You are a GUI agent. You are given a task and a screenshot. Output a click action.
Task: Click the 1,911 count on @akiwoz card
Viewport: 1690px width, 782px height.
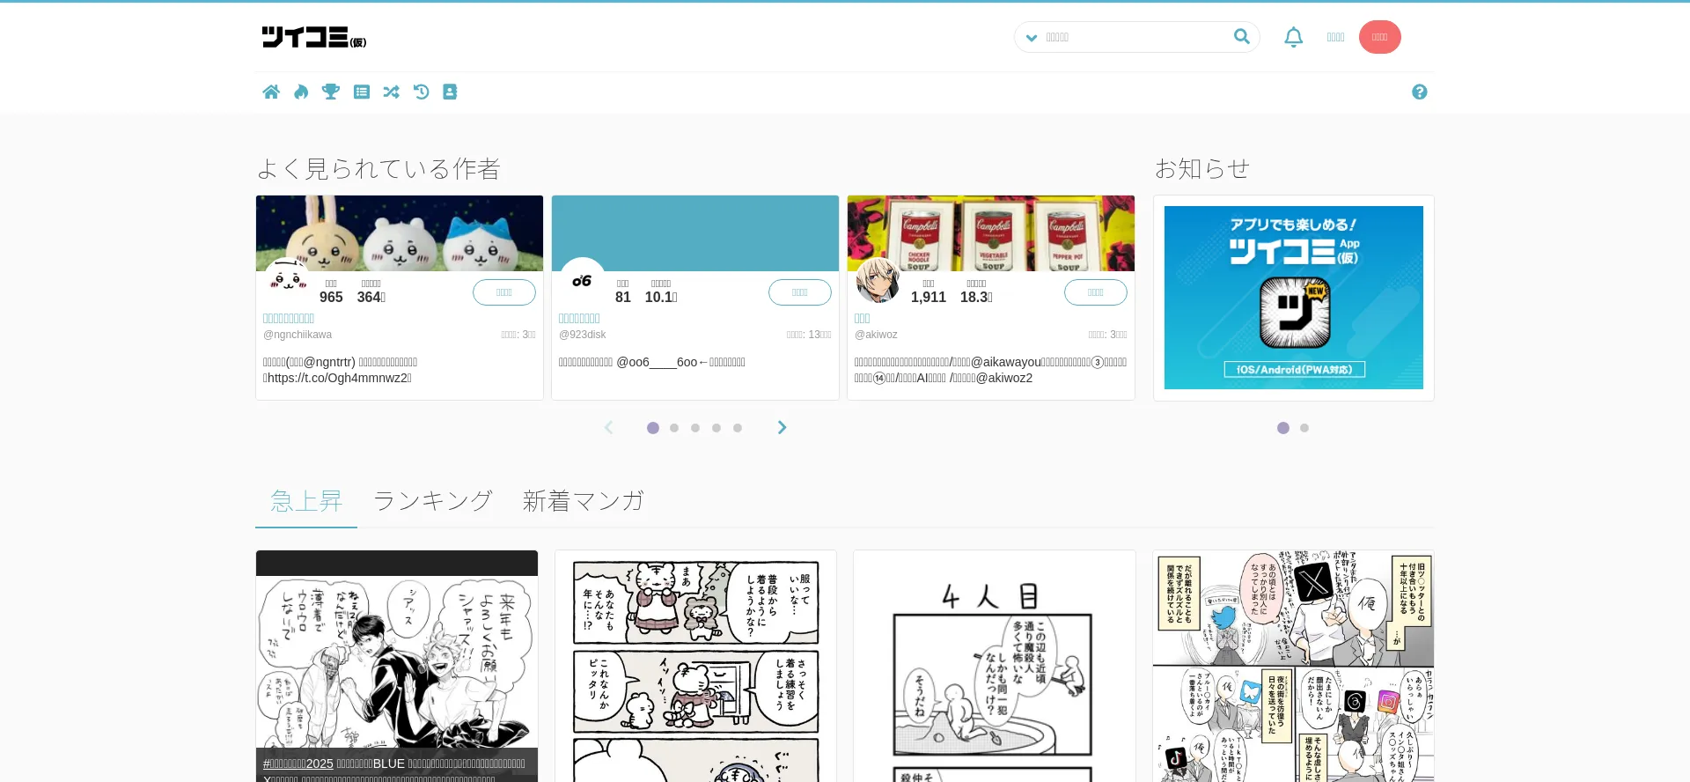[x=929, y=298]
